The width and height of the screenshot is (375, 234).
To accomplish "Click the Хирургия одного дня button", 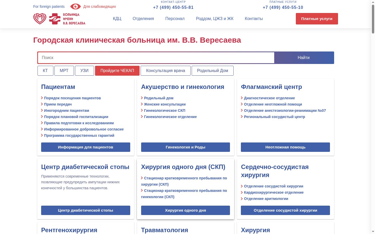I will tap(185, 210).
